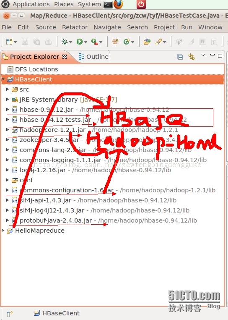The width and height of the screenshot is (228, 320).
Task: Click the New Java Class icon
Action: coord(127,42)
